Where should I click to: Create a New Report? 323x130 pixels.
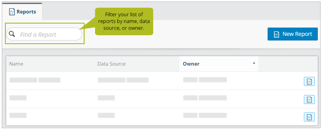point(293,34)
